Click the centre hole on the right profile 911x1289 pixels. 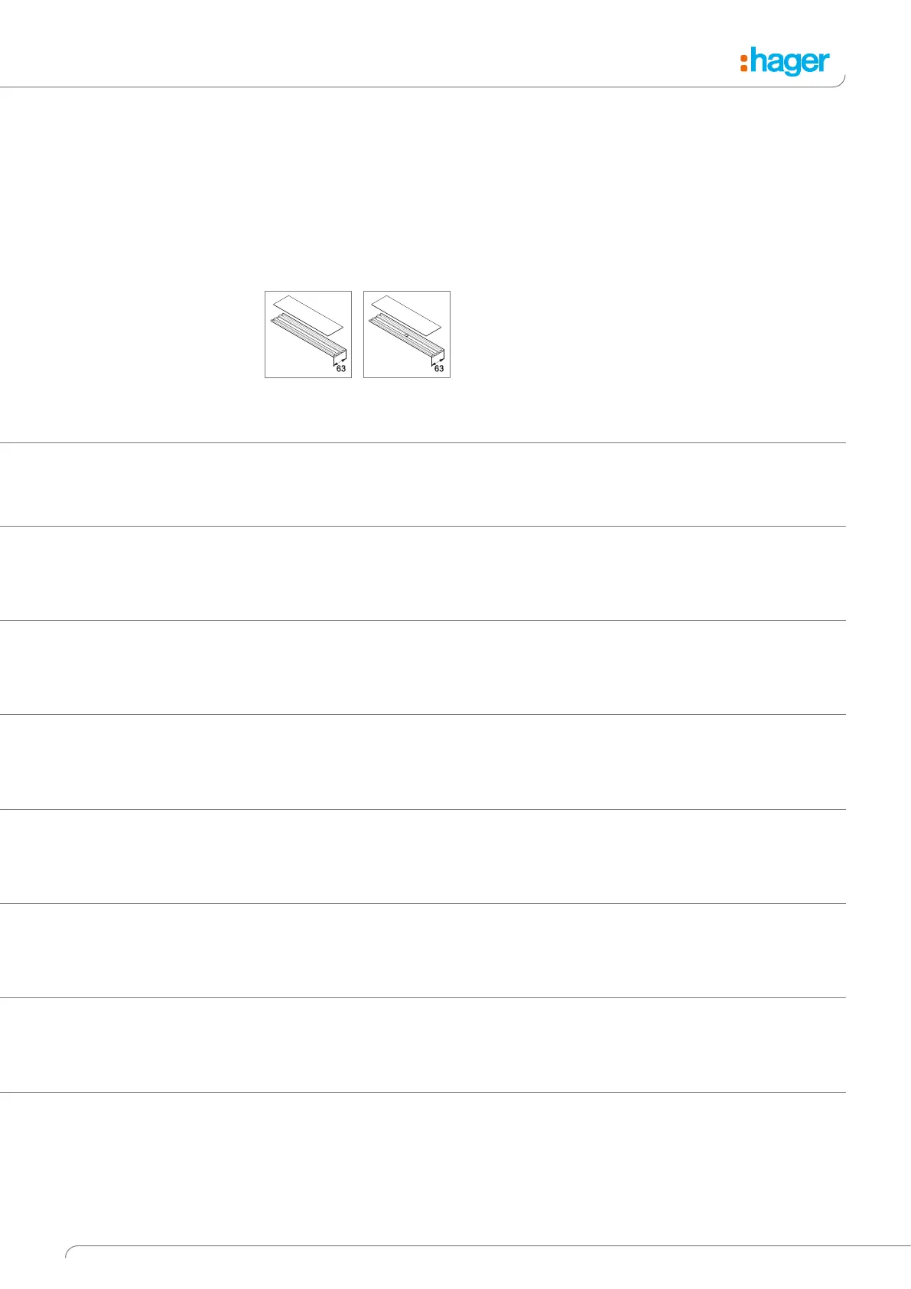click(407, 336)
